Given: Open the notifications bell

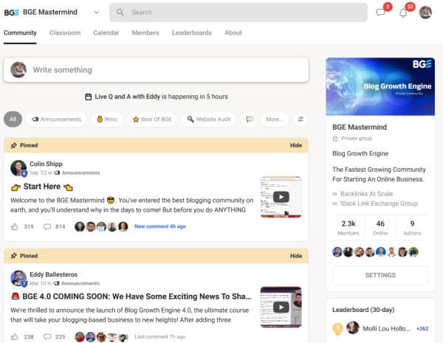Looking at the screenshot, I should [403, 13].
